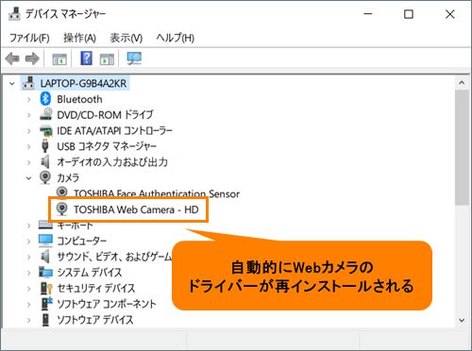Screen dimensions: 472x351
Task: Expand the DVD/CD-ROM ドライブ category
Action: coord(29,115)
